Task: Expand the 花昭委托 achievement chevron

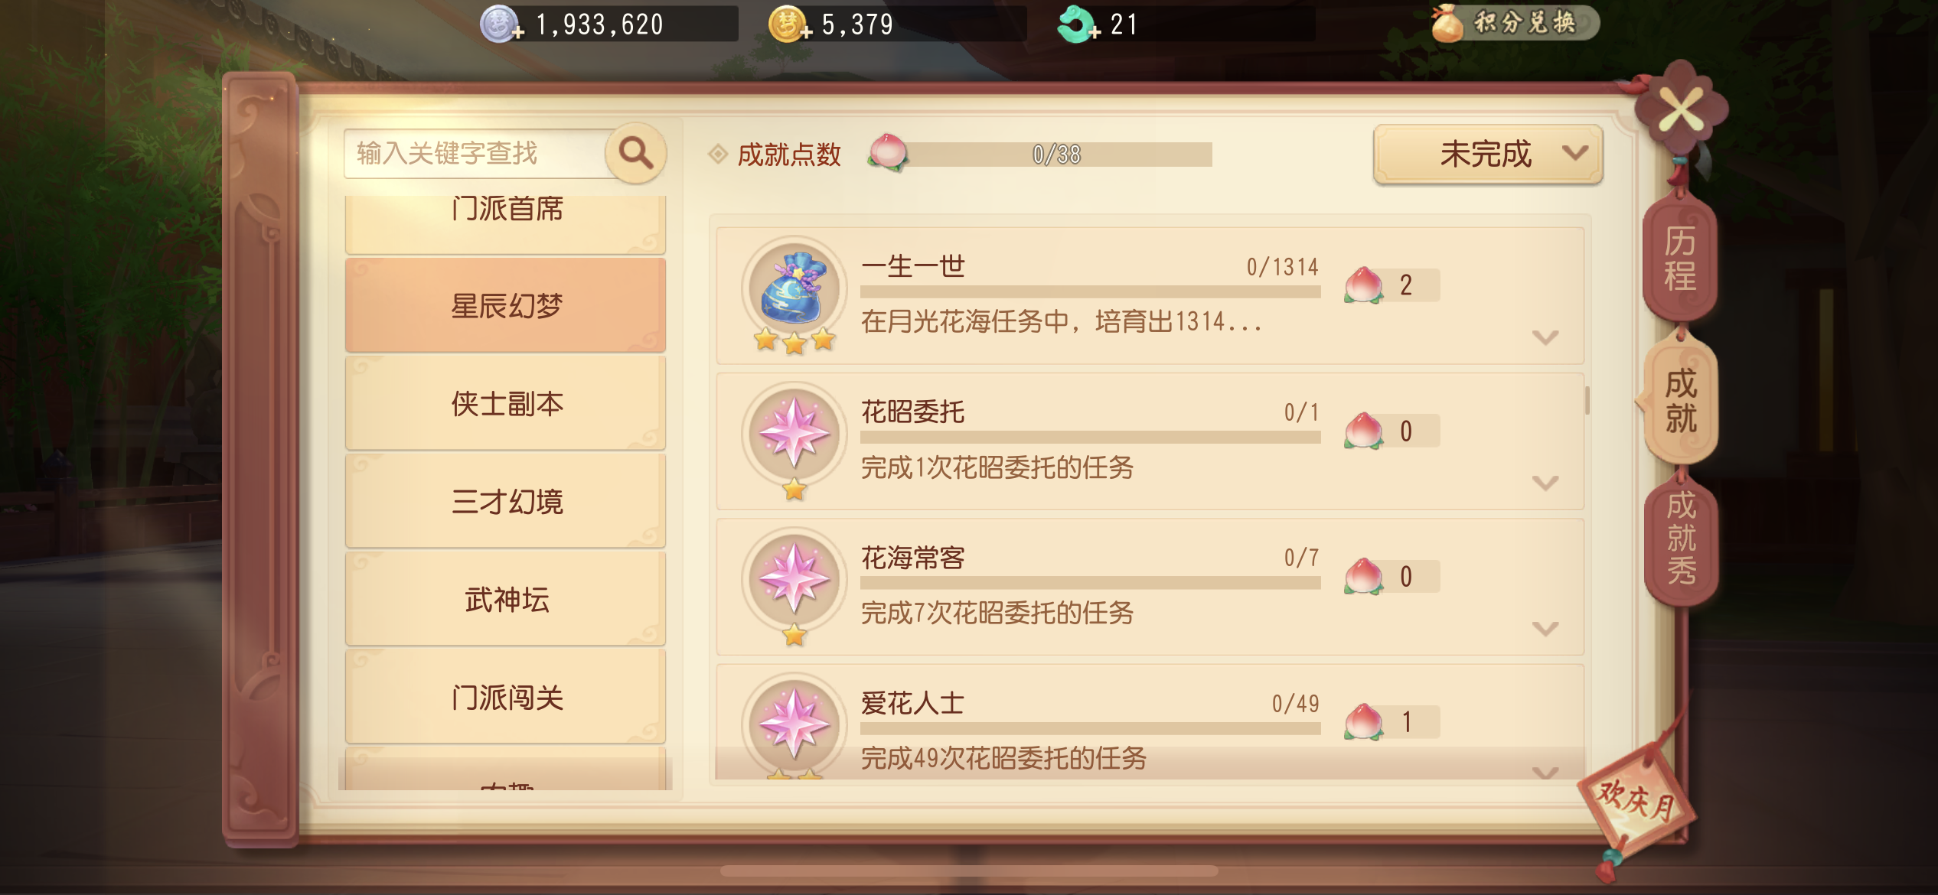Action: pos(1545,483)
